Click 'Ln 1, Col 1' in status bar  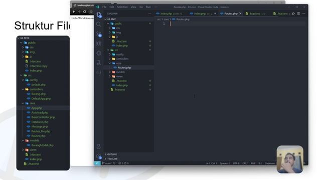tap(211, 163)
